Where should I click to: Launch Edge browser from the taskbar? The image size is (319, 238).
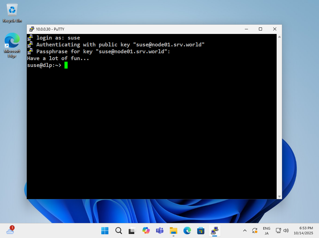187,231
